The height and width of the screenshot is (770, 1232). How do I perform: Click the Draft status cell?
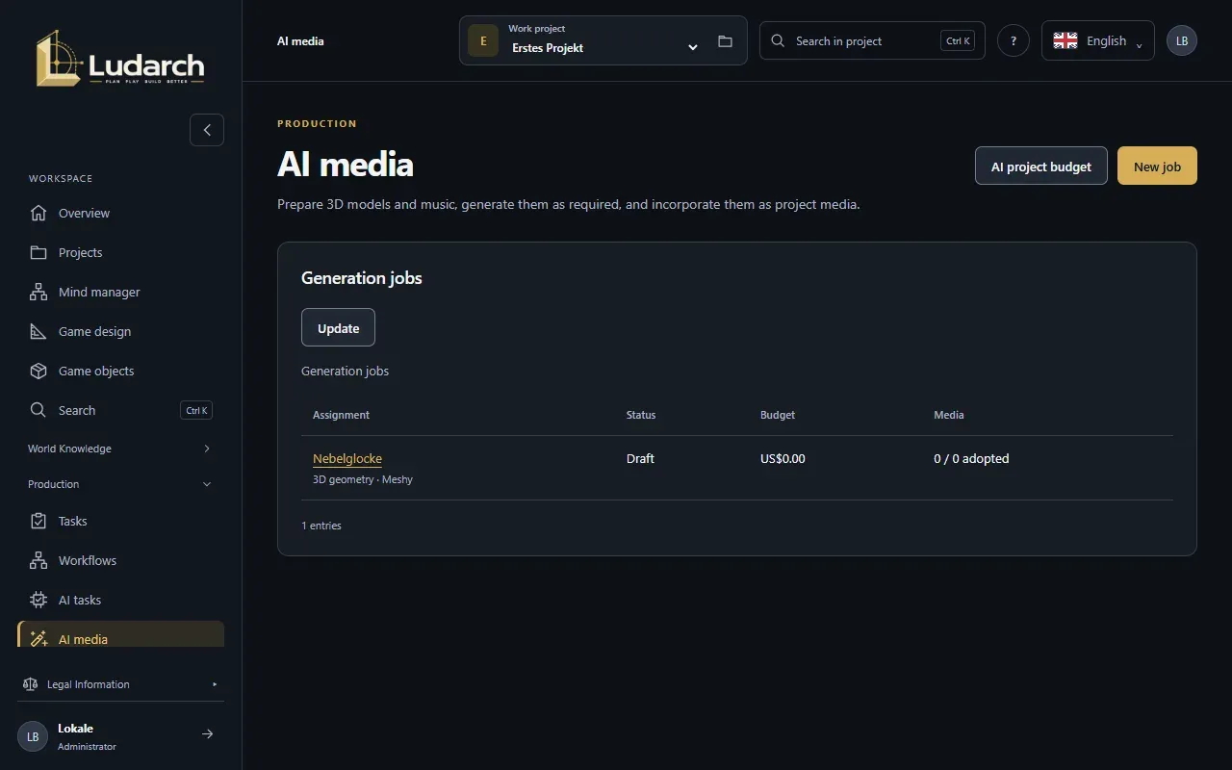pos(640,458)
